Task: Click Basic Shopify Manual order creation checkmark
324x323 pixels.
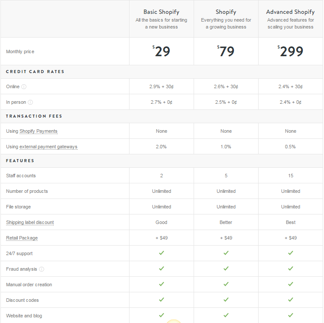Action: [162, 284]
